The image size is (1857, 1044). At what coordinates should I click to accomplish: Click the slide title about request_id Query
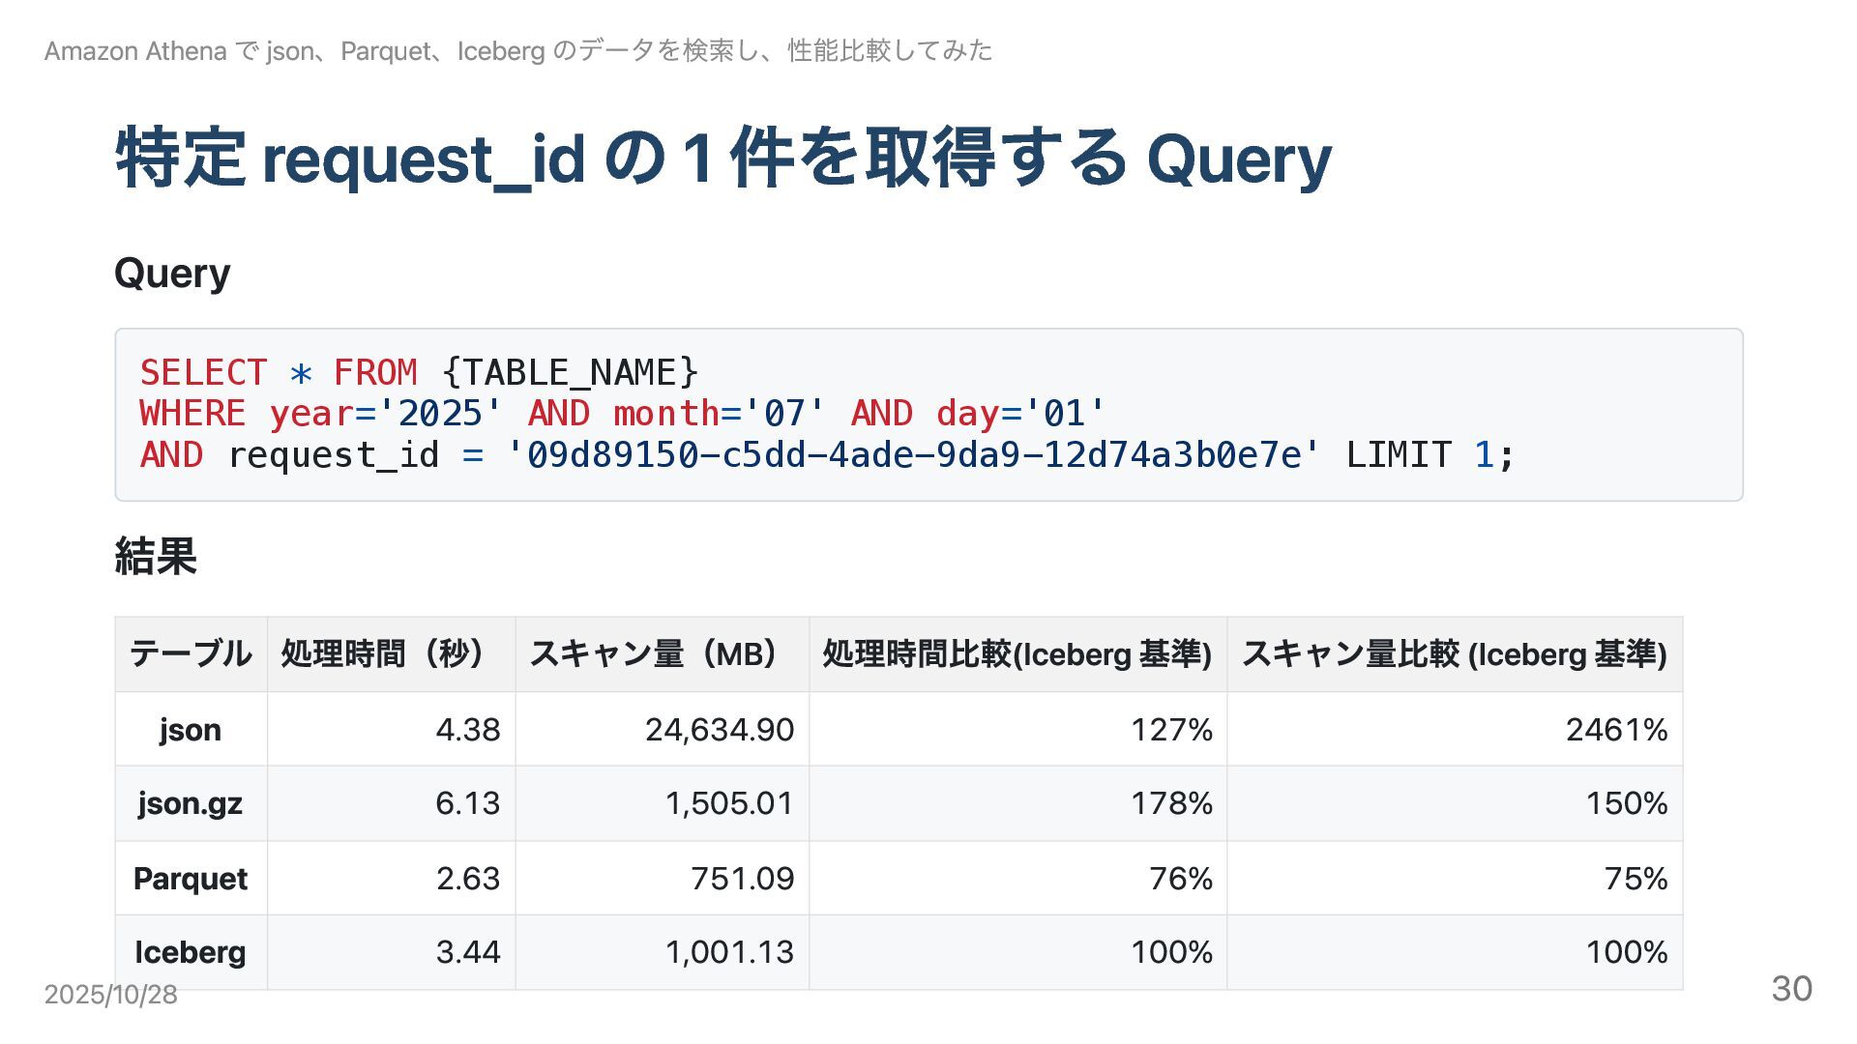click(722, 158)
